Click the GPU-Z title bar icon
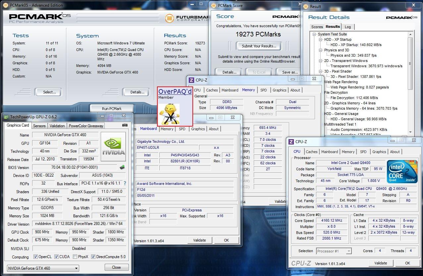 pyautogui.click(x=6, y=117)
